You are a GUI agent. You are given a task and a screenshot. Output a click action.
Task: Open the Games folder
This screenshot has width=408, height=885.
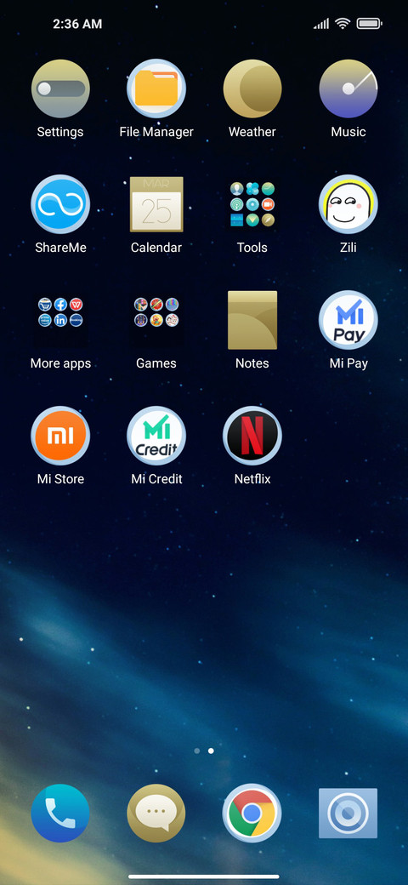[156, 320]
